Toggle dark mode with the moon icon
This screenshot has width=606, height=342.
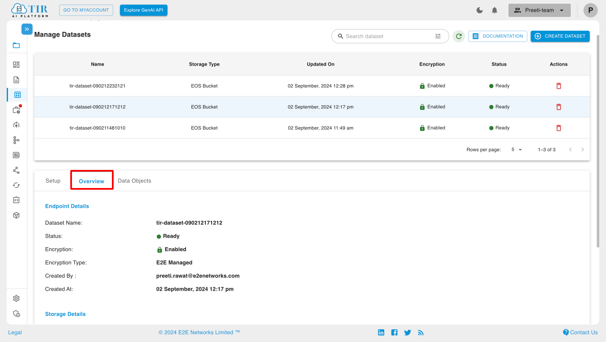tap(480, 10)
